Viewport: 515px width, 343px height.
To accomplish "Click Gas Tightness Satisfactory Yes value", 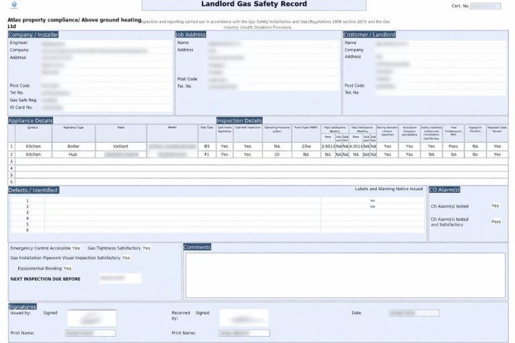I will click(146, 248).
